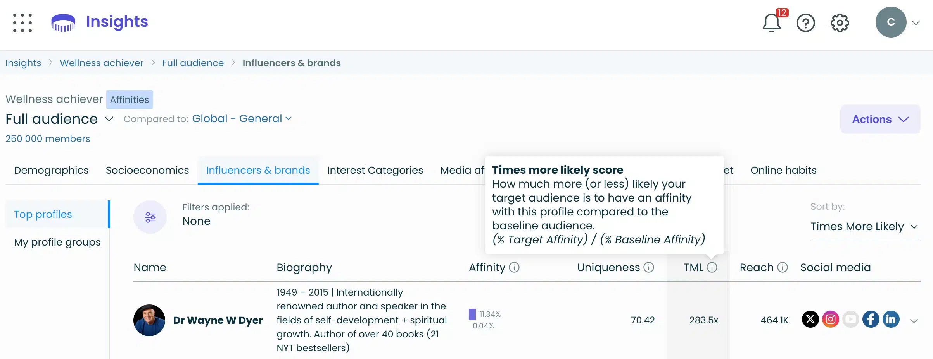
Task: Click the filters sliders icon
Action: pos(150,217)
